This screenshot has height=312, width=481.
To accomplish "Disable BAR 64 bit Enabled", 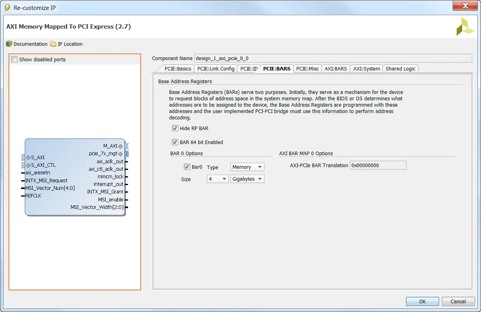I will pos(175,142).
